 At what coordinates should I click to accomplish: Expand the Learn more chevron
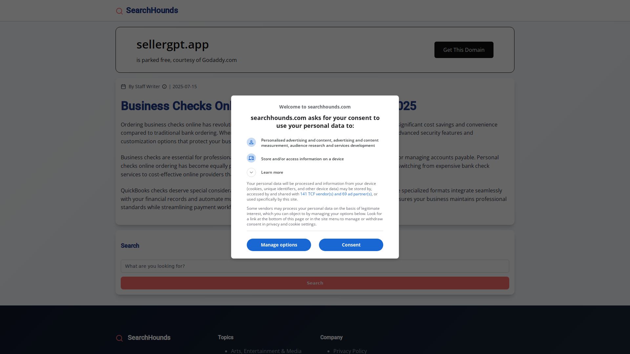click(251, 172)
